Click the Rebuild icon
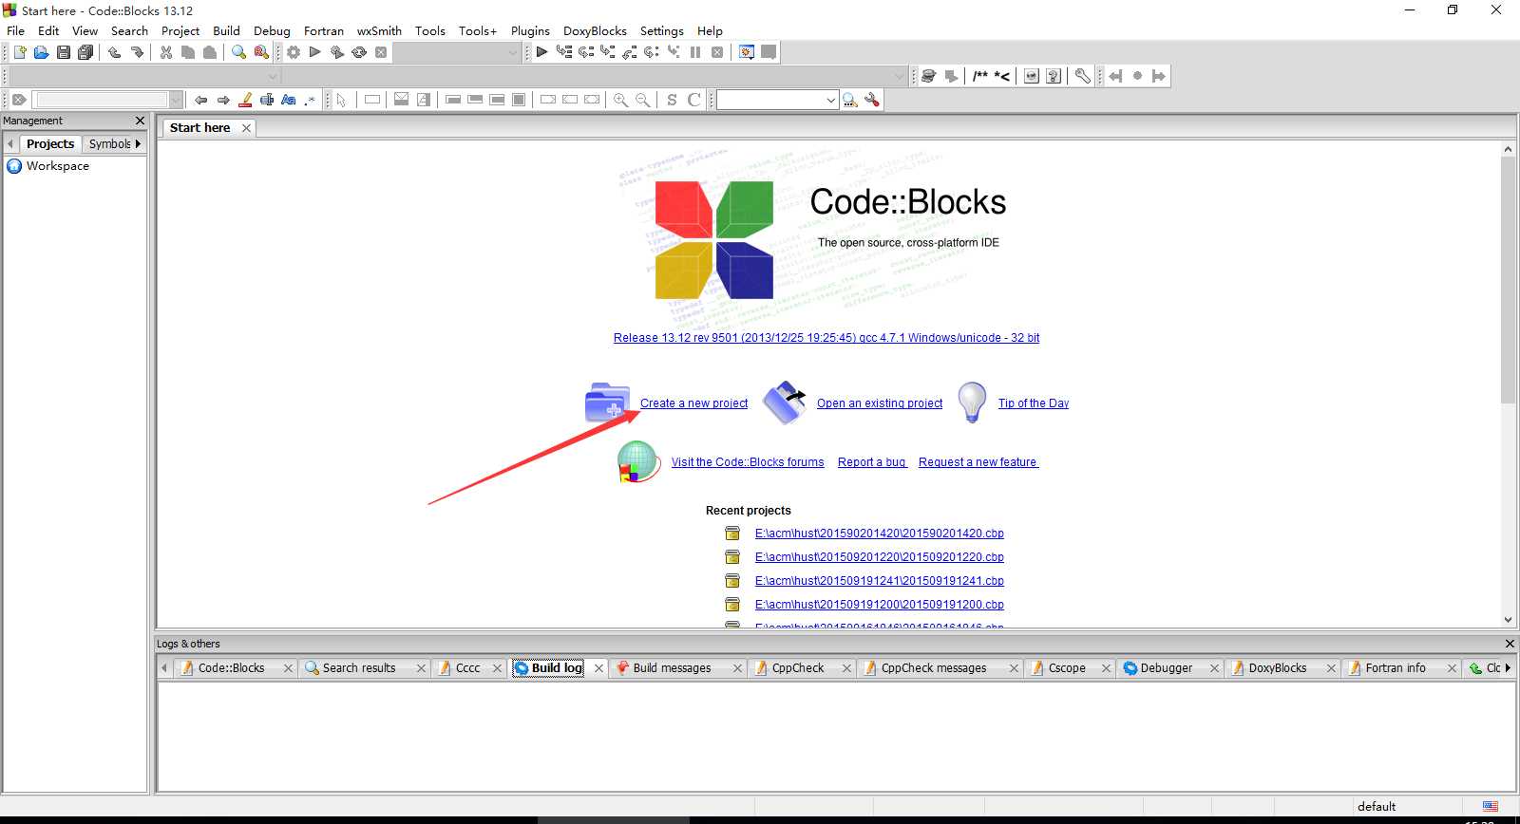Image resolution: width=1520 pixels, height=824 pixels. point(359,52)
